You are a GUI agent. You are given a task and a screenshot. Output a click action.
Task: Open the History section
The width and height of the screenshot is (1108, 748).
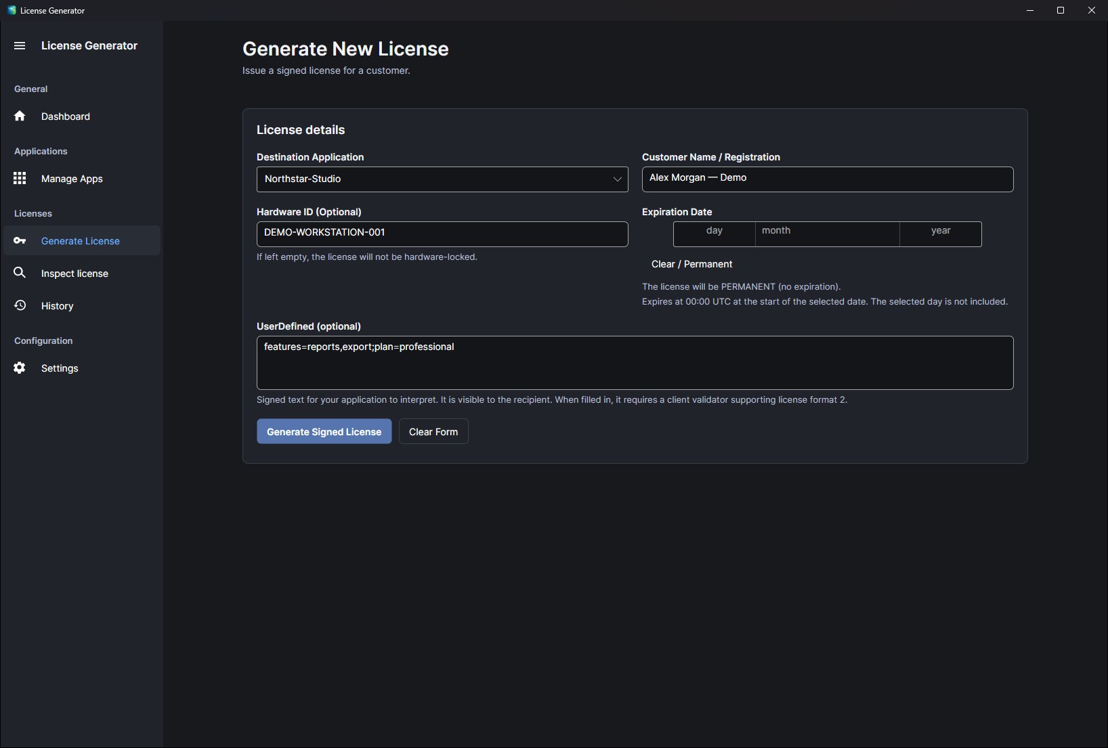82,306
